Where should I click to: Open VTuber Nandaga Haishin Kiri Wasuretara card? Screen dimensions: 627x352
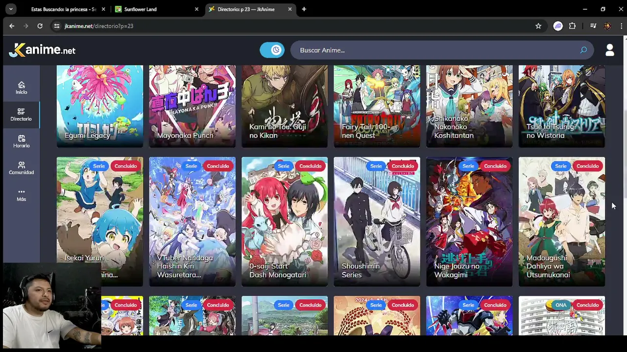click(192, 221)
